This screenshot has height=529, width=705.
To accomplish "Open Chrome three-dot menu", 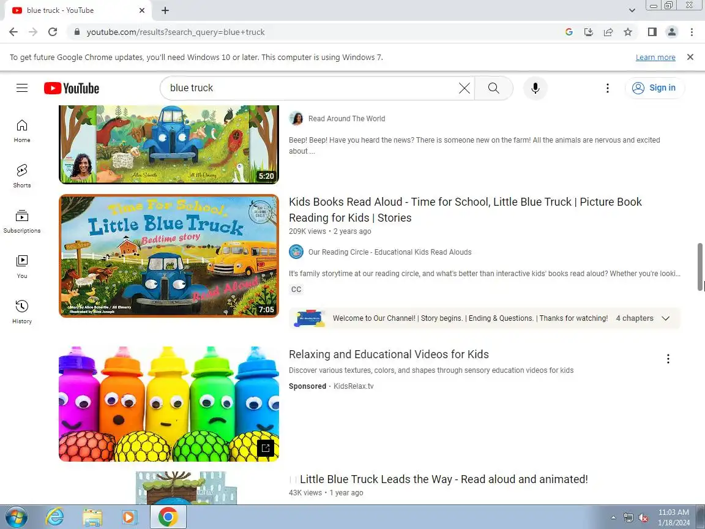I will (692, 32).
